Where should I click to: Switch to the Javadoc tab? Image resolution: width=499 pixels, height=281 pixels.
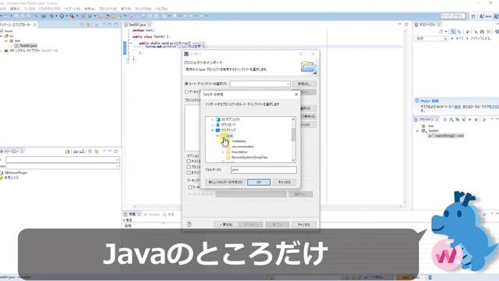(152, 215)
